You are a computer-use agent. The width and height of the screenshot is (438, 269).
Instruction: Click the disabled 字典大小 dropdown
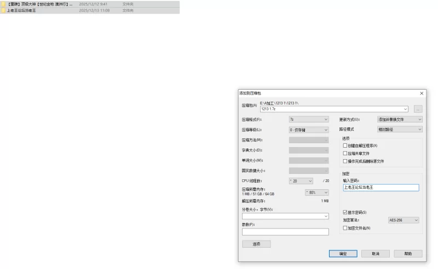[309, 150]
